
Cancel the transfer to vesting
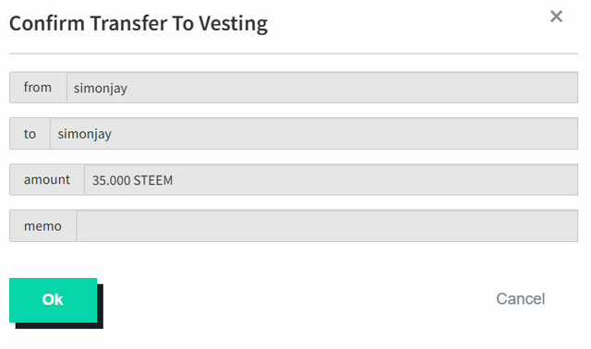click(520, 299)
